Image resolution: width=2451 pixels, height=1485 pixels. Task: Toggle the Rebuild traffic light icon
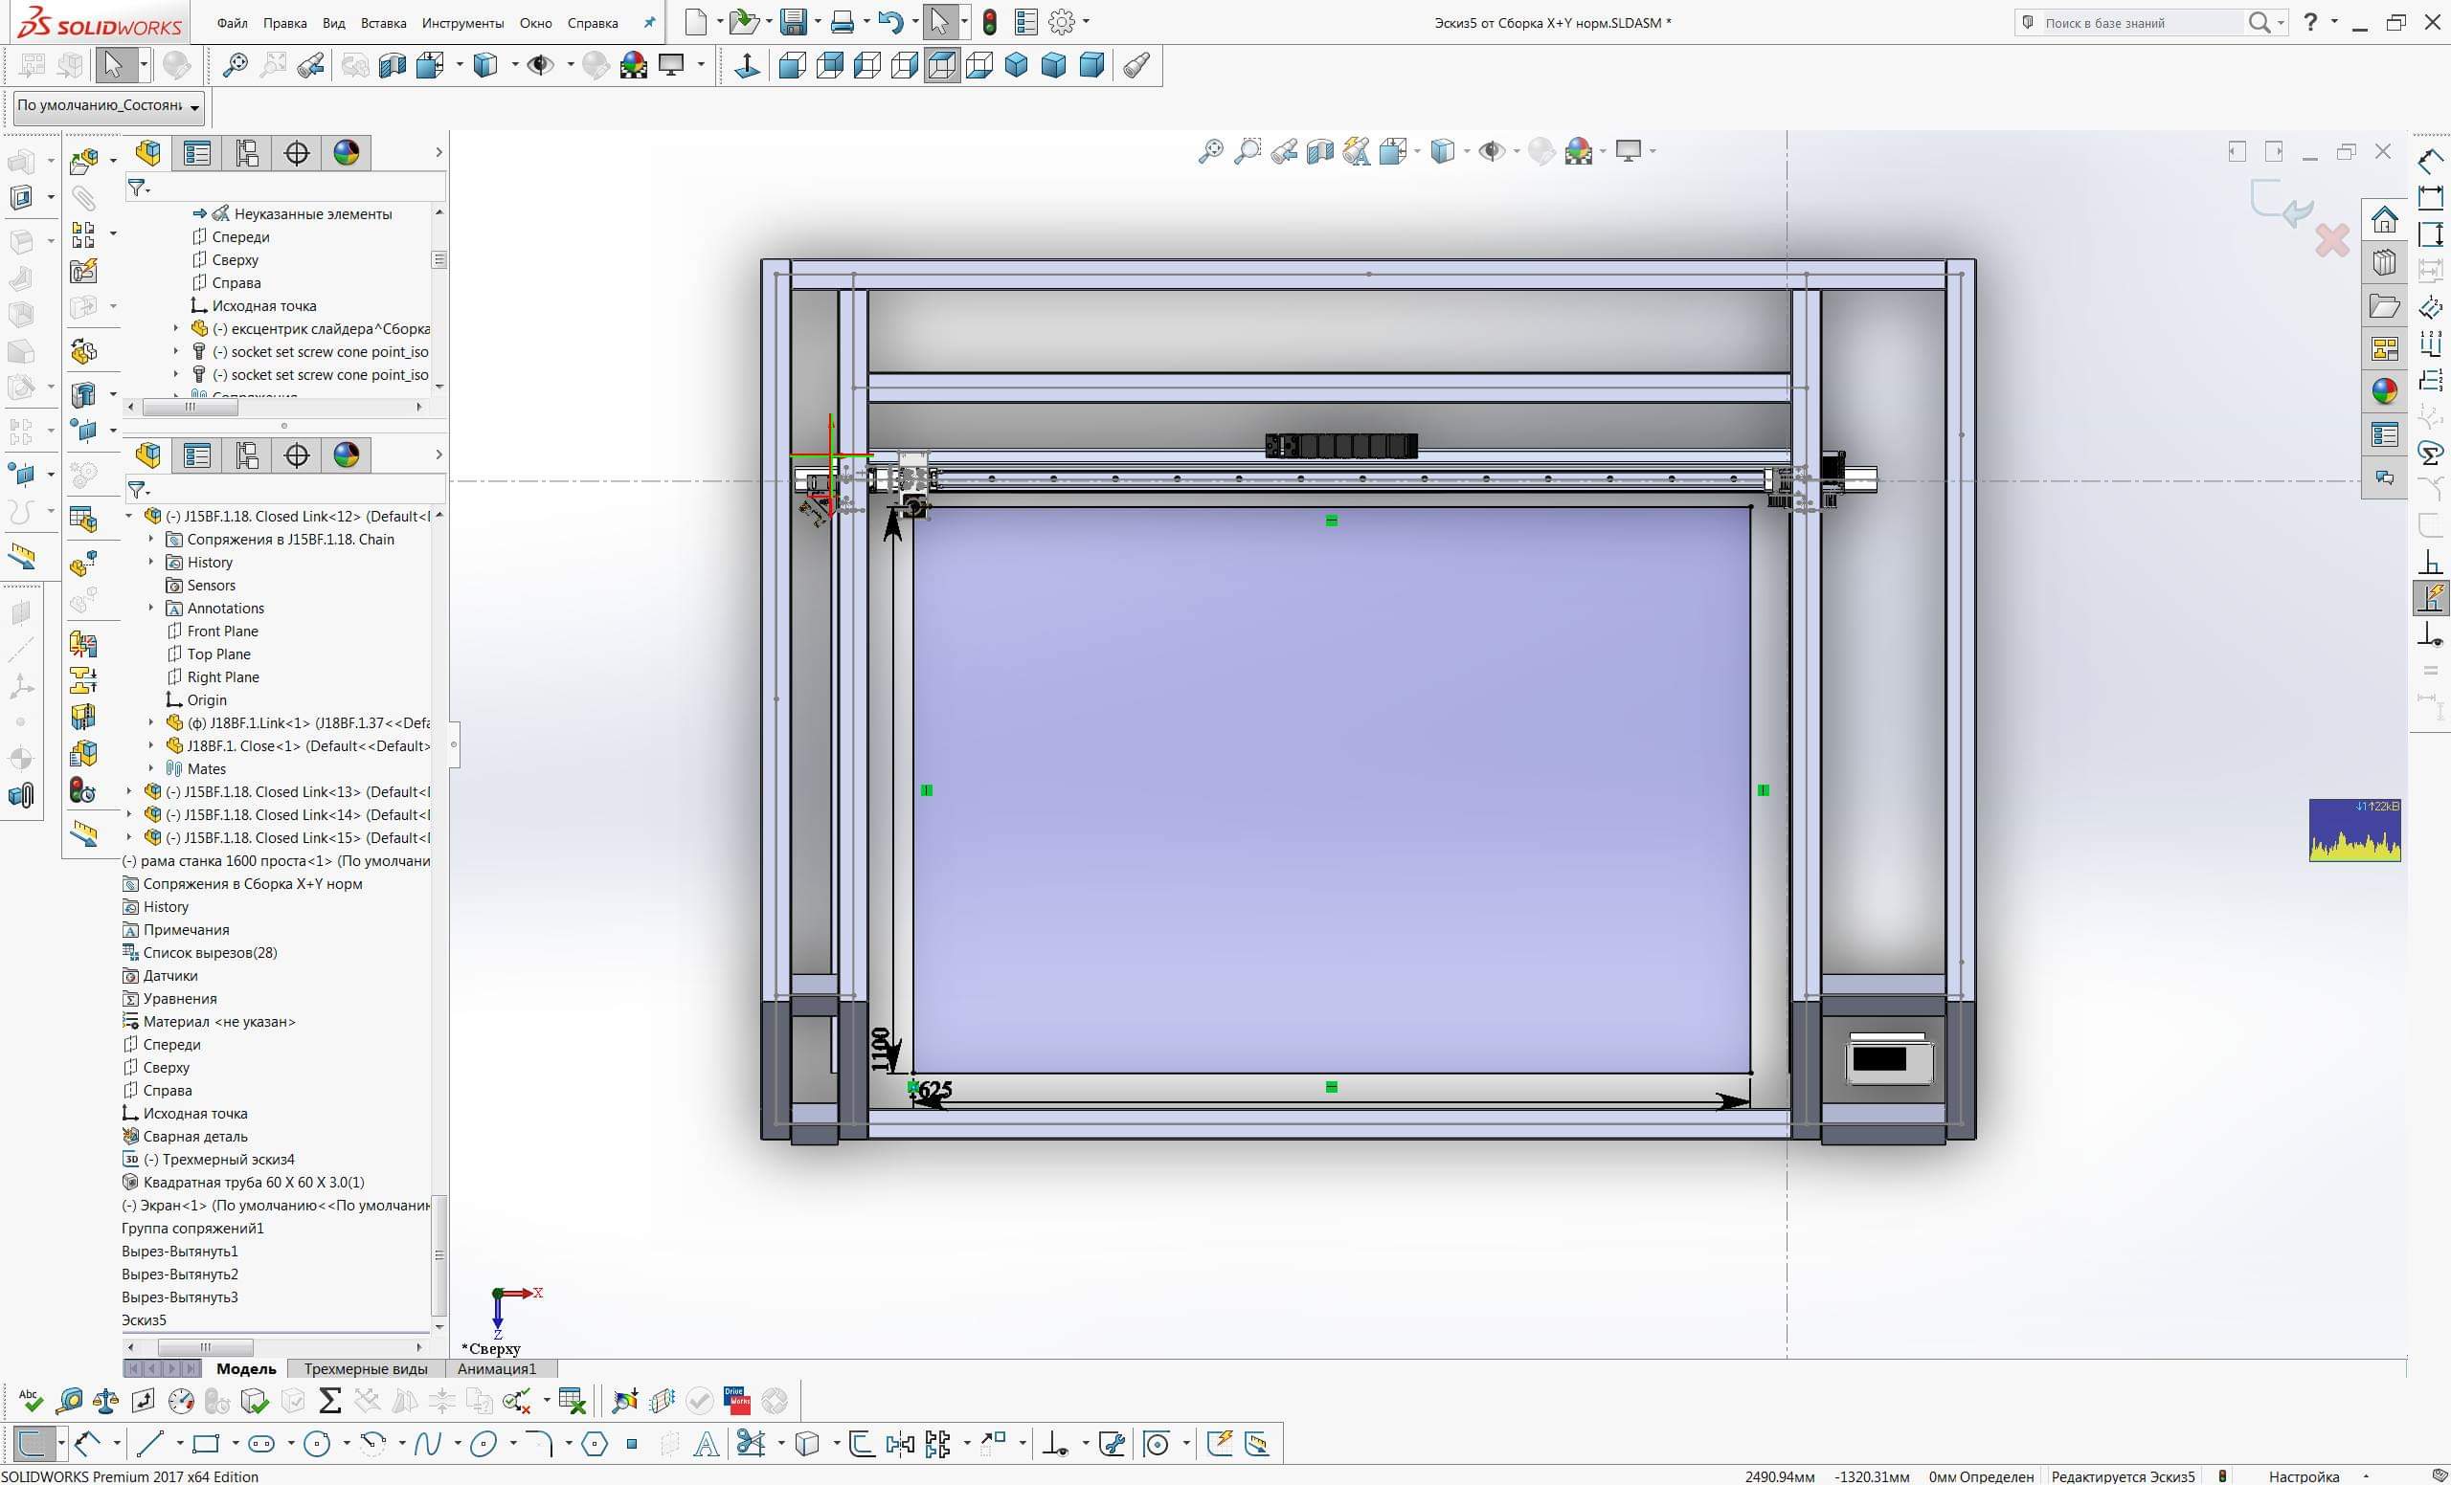click(989, 22)
